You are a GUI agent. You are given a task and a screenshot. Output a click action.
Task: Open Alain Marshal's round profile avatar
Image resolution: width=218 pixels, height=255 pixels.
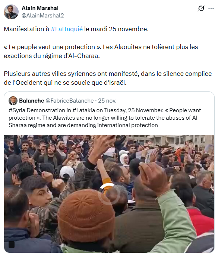pyautogui.click(x=11, y=12)
